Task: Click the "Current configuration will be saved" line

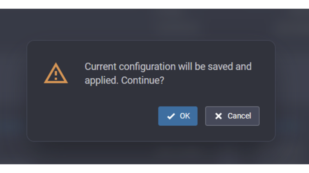Action: [168, 67]
